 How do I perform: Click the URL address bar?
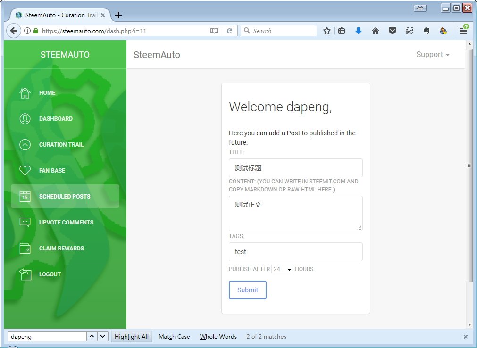[x=125, y=31]
